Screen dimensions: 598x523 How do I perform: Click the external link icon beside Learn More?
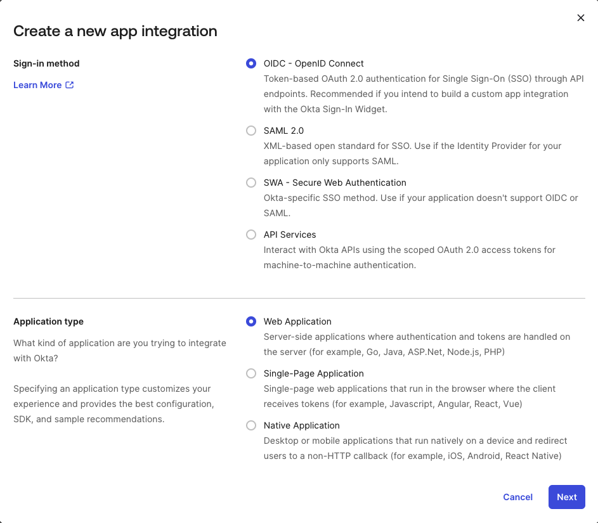70,85
